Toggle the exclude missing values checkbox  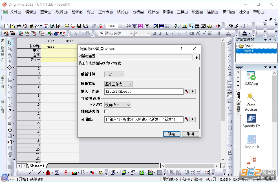pos(106,112)
